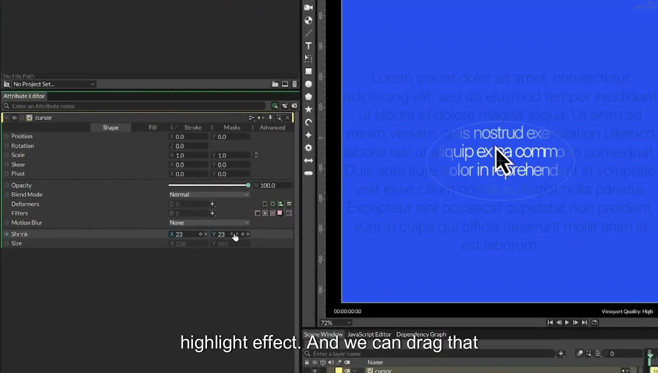Toggle Scale proportional lock icon
658x373 pixels.
click(x=256, y=155)
